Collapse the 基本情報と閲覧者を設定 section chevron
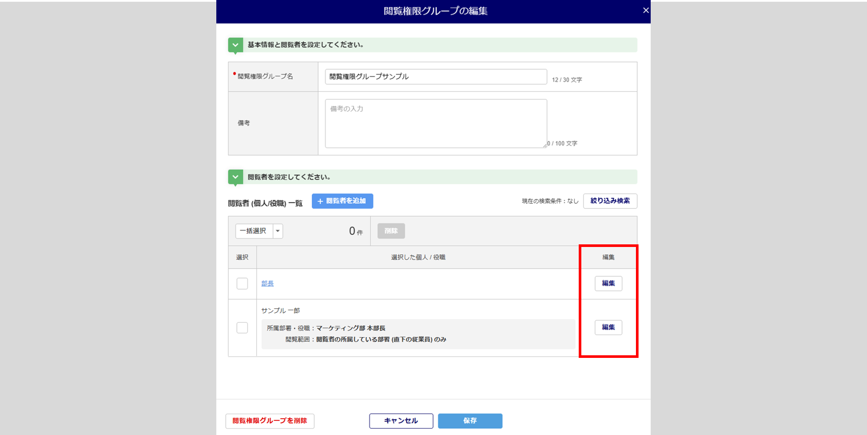Image resolution: width=867 pixels, height=435 pixels. [235, 45]
